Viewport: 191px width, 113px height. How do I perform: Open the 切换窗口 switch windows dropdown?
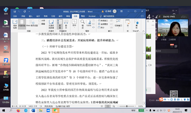pyautogui.click(x=118, y=24)
